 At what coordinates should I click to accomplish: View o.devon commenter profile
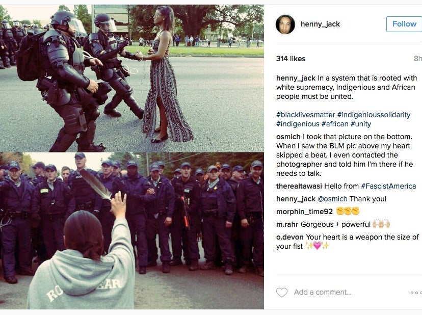(x=290, y=237)
